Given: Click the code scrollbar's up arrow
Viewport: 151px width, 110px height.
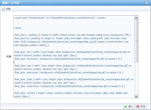Looking at the screenshot, I should [x=136, y=18].
